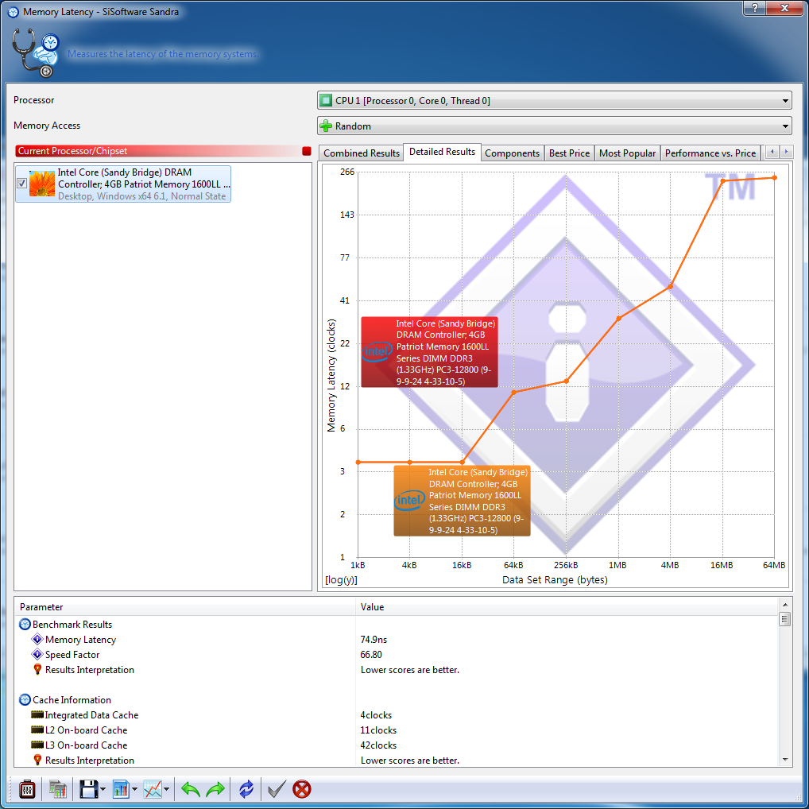Switch to the Combined Results tab
The image size is (809, 809).
coord(362,153)
